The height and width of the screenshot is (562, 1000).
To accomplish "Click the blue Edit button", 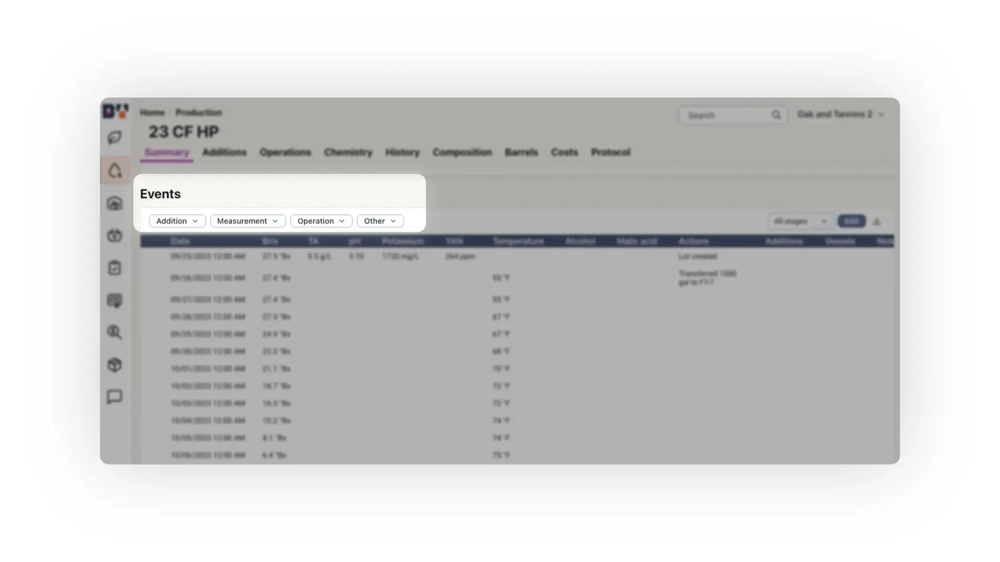I will [x=852, y=221].
